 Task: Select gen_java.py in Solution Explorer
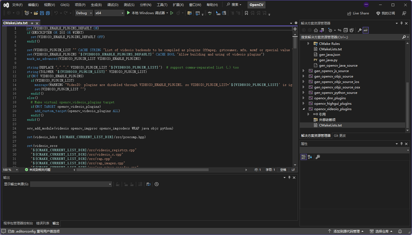click(328, 60)
